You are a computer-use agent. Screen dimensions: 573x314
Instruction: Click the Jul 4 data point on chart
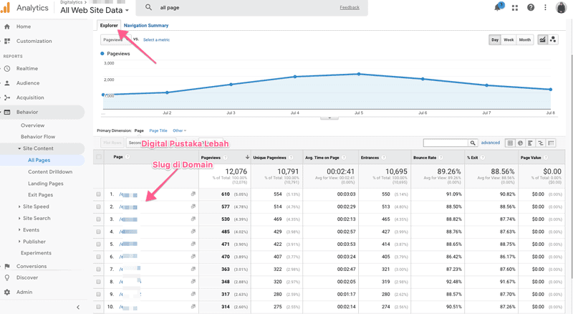295,77
